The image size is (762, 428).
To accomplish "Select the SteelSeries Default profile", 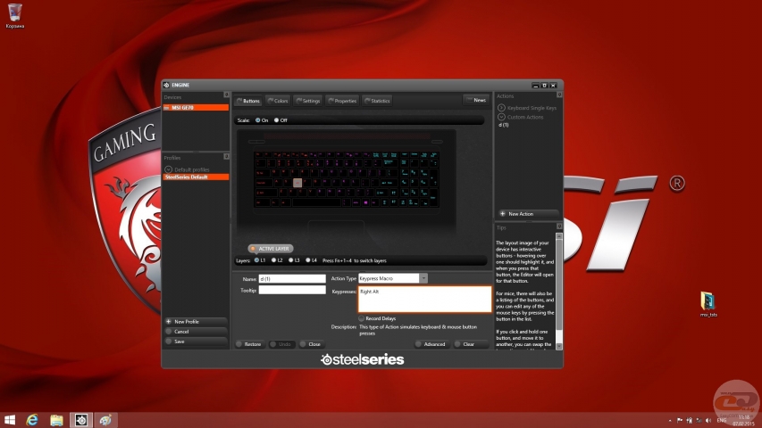I will (x=196, y=177).
